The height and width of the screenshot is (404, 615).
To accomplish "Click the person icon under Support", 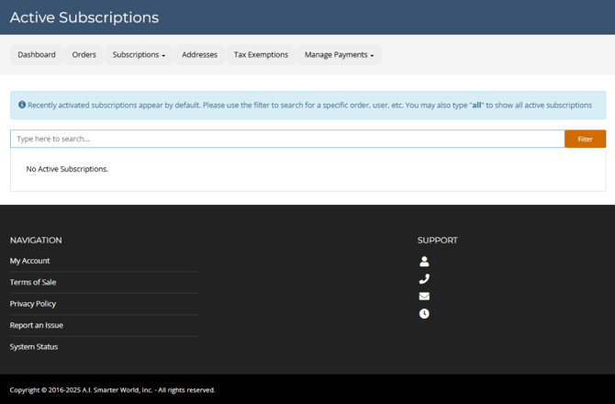I will [424, 262].
